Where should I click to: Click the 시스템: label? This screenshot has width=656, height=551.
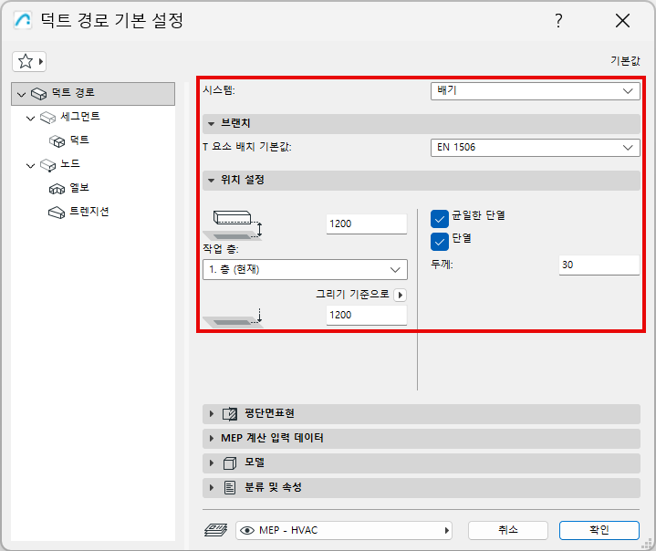[219, 90]
